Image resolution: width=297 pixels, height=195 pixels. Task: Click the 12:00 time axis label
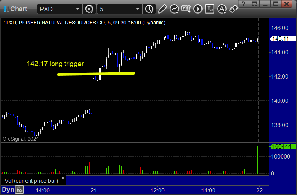(x=157, y=190)
